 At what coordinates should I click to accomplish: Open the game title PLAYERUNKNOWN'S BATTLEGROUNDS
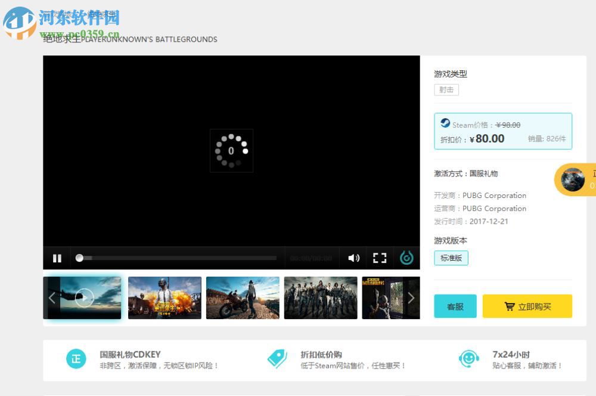130,39
